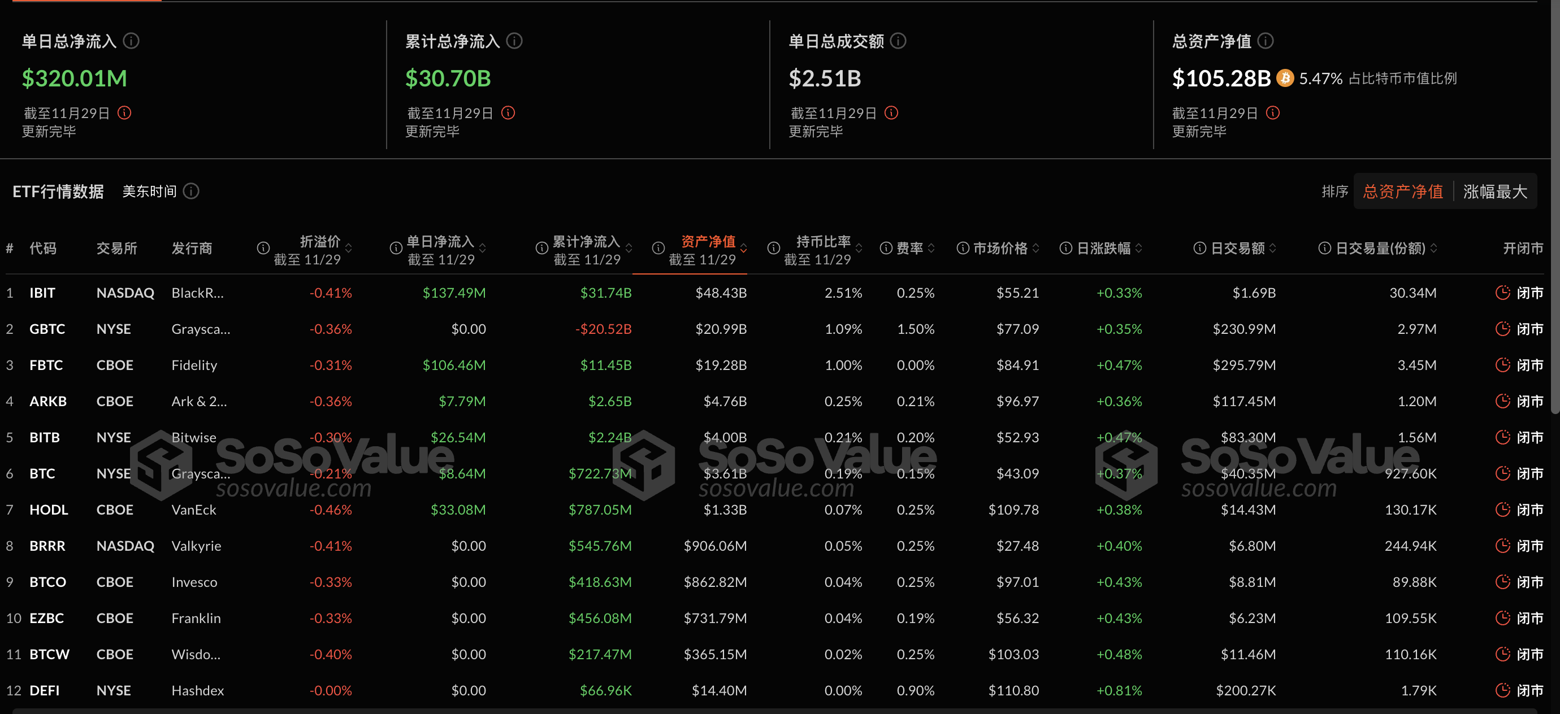The height and width of the screenshot is (714, 1560).
Task: Click the vertical page scrollbar
Action: (x=1555, y=206)
